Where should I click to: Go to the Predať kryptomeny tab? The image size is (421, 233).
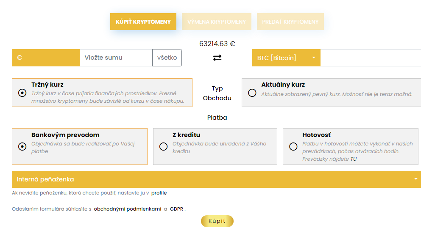click(x=290, y=22)
